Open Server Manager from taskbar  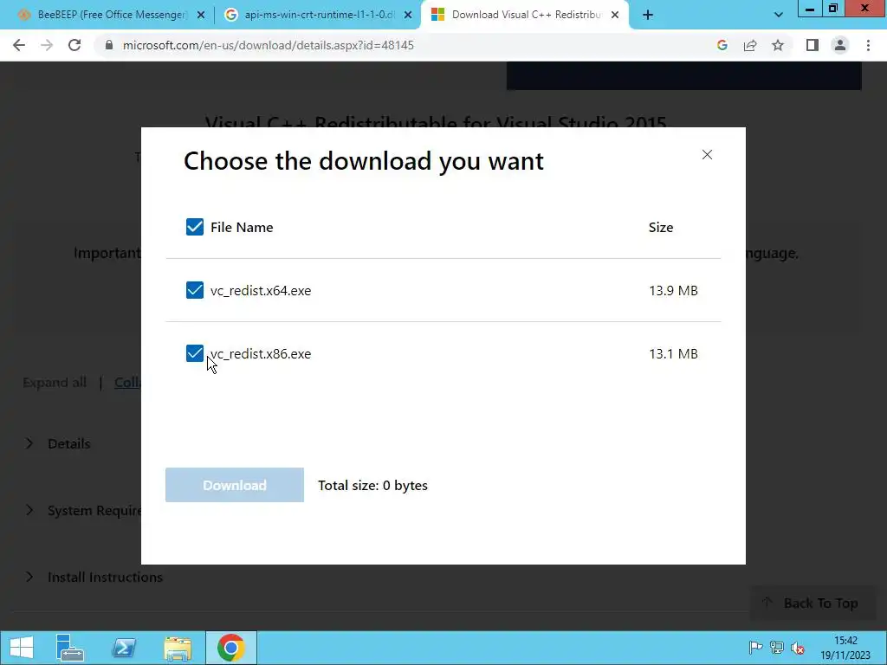69,648
